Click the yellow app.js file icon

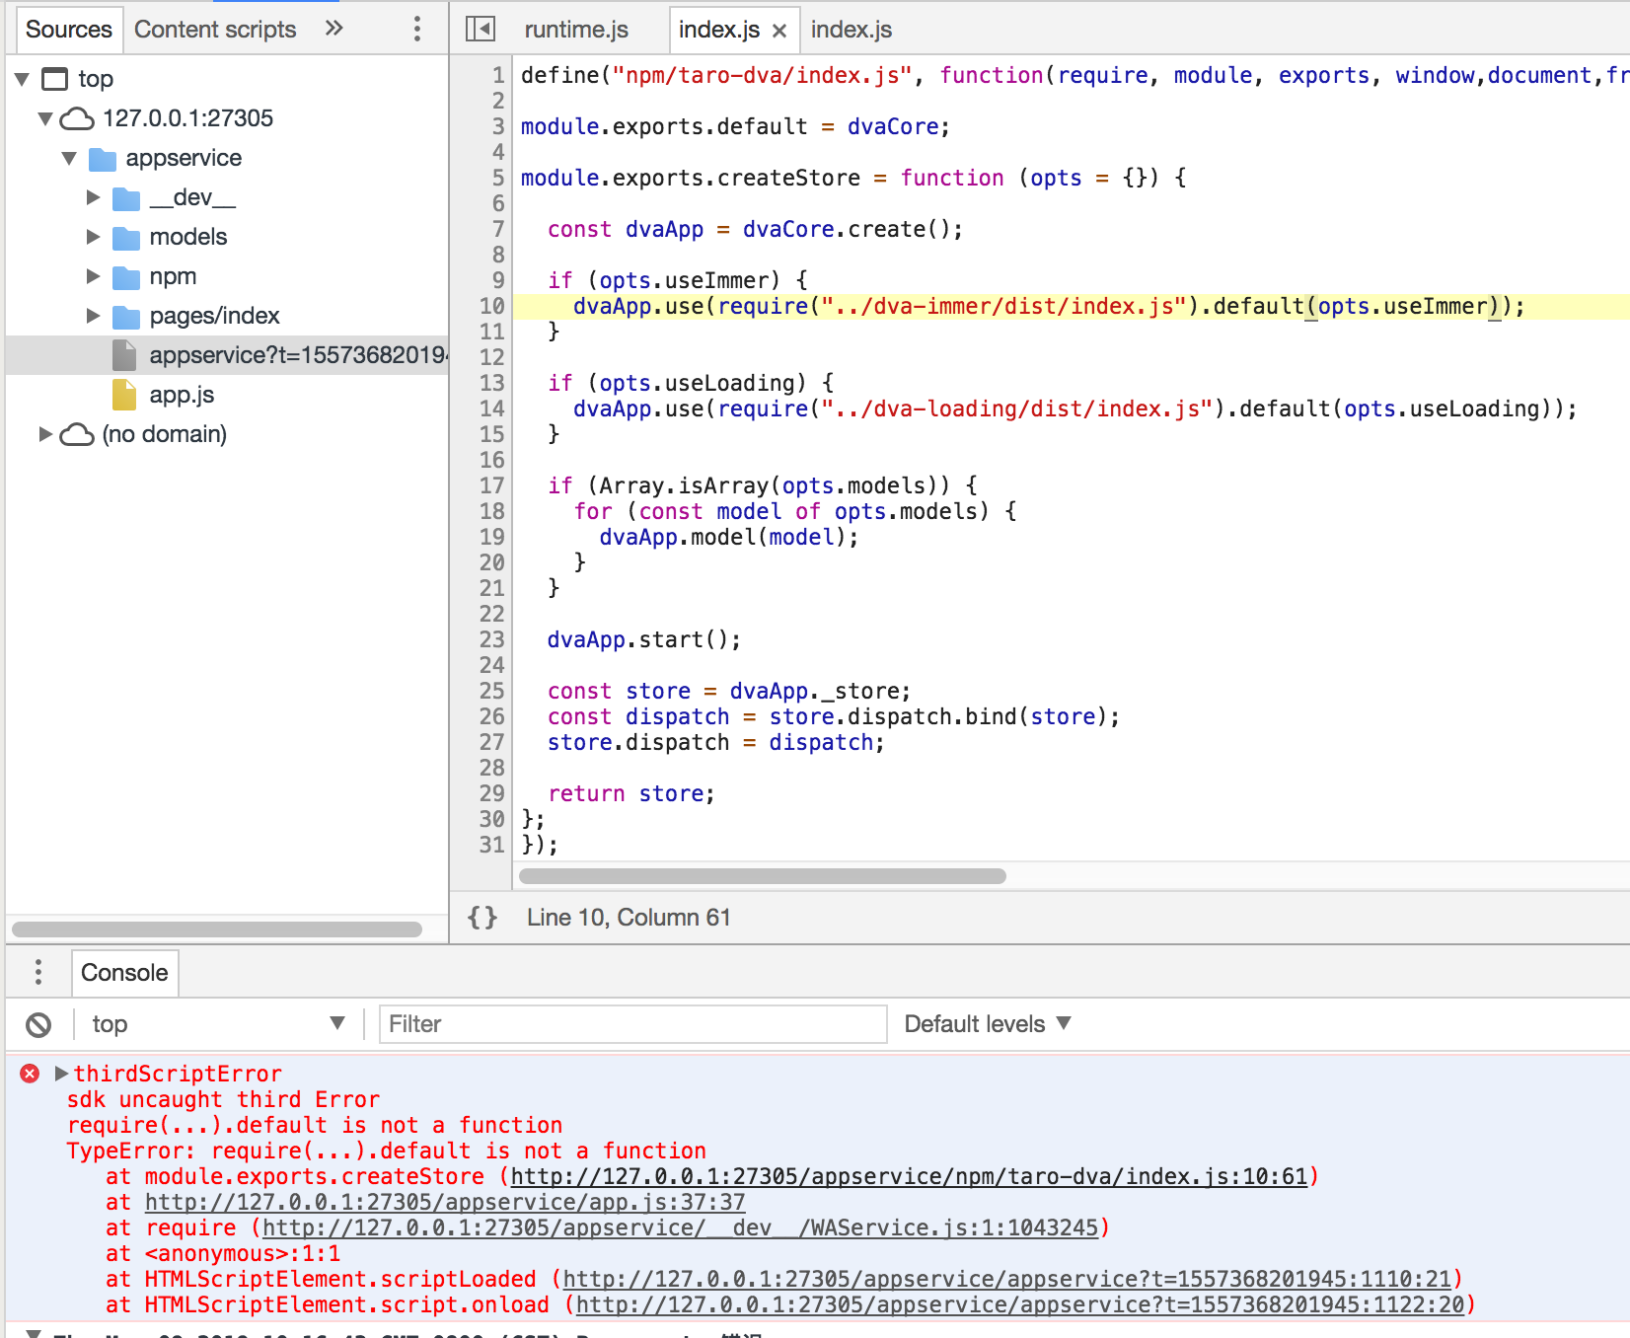click(x=124, y=395)
